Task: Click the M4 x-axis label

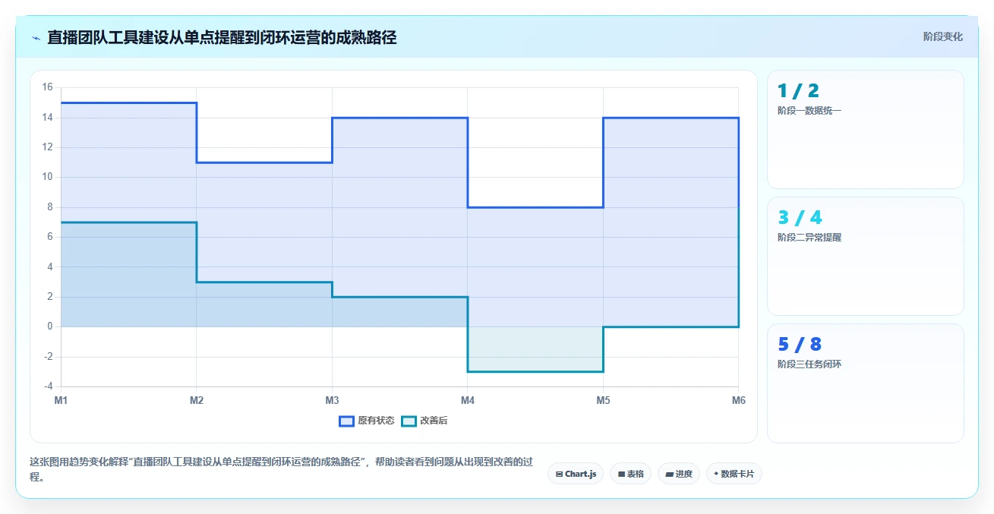Action: point(468,400)
